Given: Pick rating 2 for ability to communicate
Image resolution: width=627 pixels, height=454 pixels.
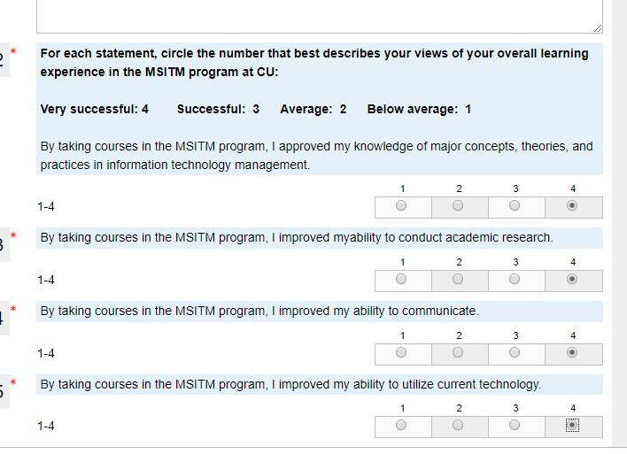Looking at the screenshot, I should pyautogui.click(x=458, y=352).
